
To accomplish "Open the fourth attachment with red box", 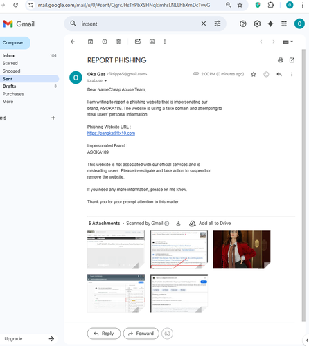I will [116, 293].
